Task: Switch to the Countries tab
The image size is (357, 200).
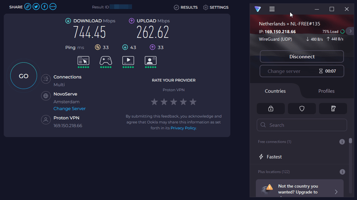Action: click(x=275, y=91)
